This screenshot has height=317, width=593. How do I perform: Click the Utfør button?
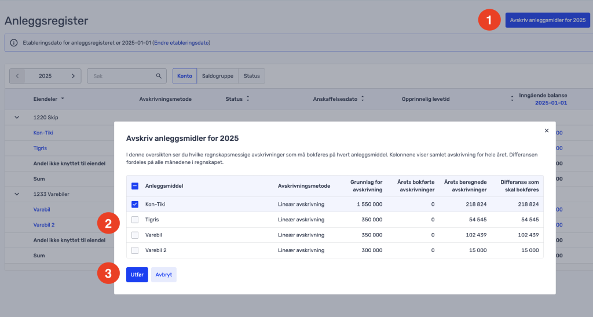137,275
